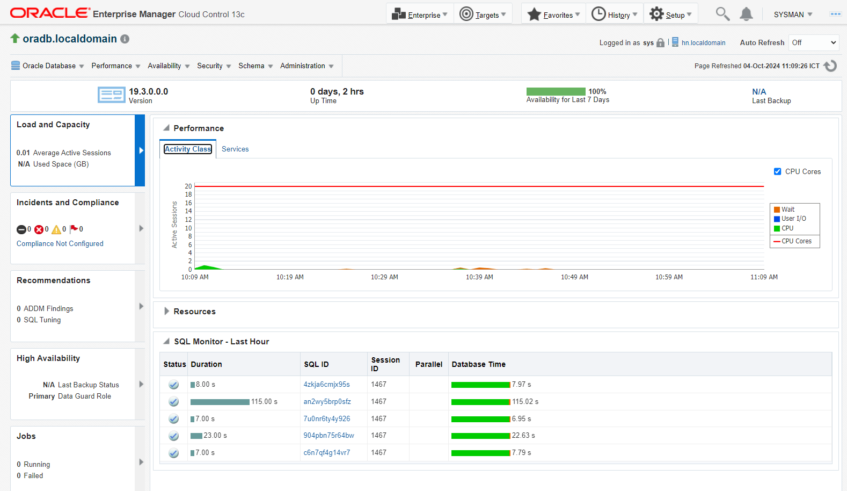The width and height of the screenshot is (847, 491).
Task: Click the page refresh icon
Action: coord(830,66)
